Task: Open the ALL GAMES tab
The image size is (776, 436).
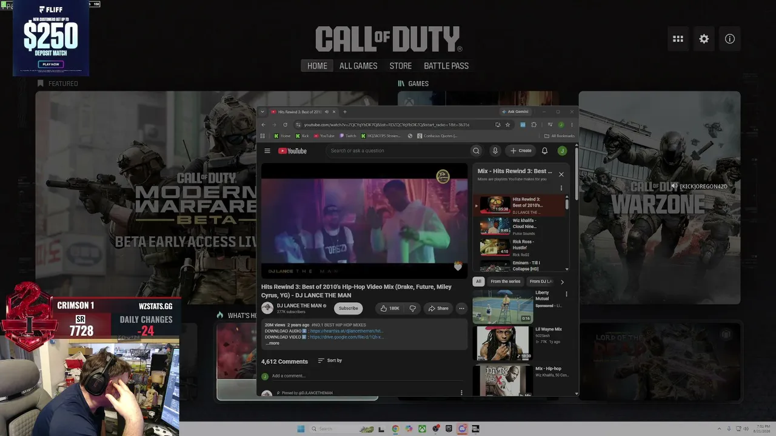Action: [358, 66]
